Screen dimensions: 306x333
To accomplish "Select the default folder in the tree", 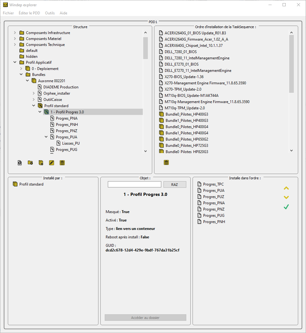I will pyautogui.click(x=32, y=51).
